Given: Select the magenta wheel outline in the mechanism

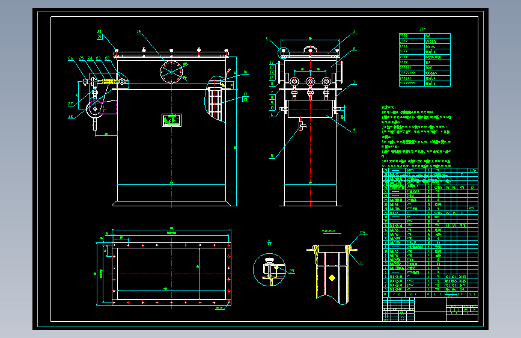Looking at the screenshot, I should (x=96, y=109).
